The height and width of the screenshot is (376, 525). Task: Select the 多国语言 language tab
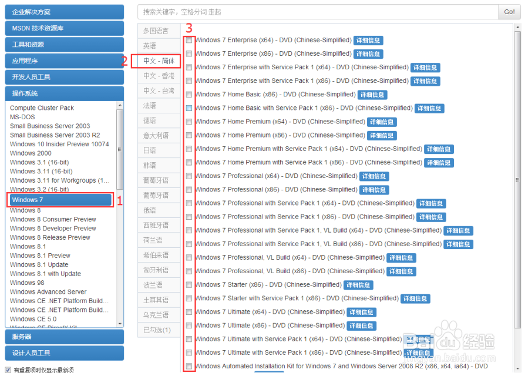pos(159,31)
